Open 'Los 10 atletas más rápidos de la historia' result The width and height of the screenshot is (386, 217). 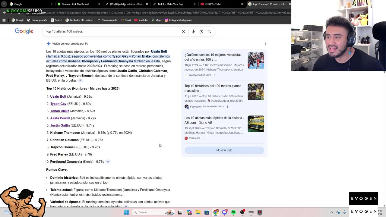(x=214, y=120)
